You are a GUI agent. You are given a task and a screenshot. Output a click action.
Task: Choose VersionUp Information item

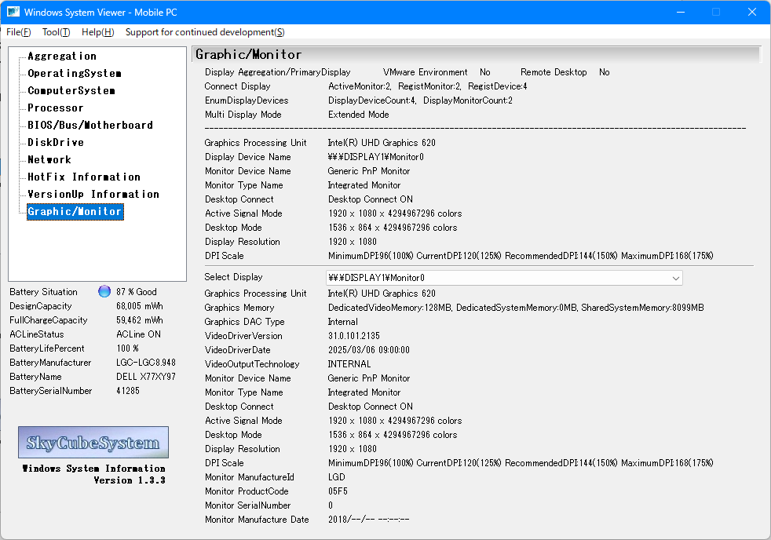pos(93,195)
